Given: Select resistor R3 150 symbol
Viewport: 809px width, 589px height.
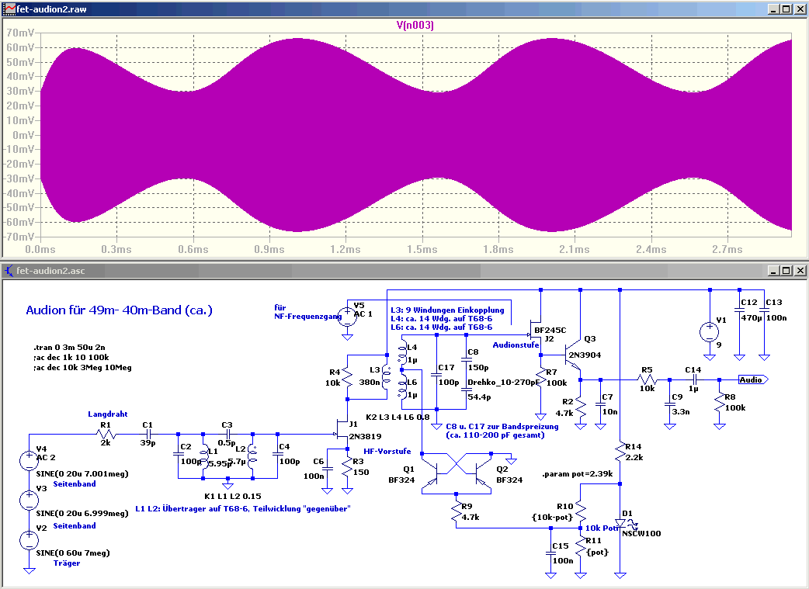Looking at the screenshot, I should coord(347,468).
